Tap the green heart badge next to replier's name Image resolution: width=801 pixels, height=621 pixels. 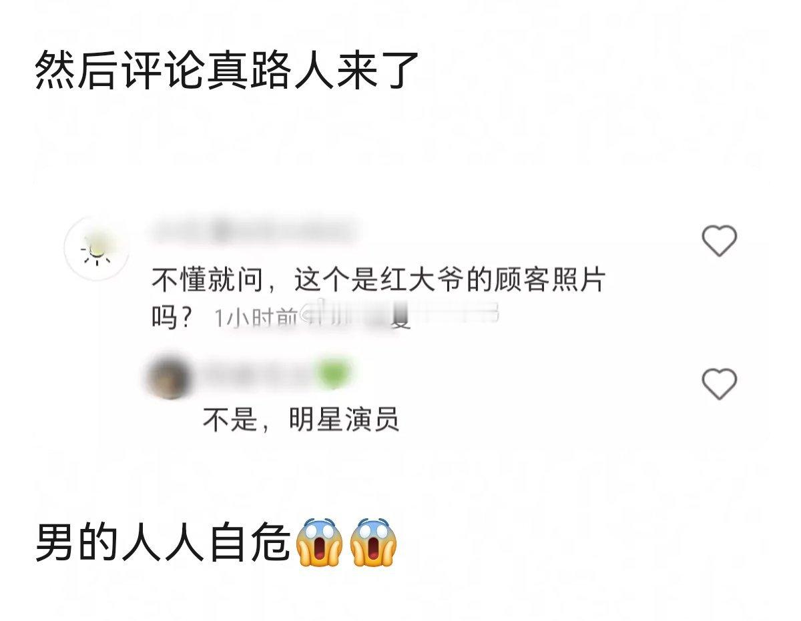(332, 374)
